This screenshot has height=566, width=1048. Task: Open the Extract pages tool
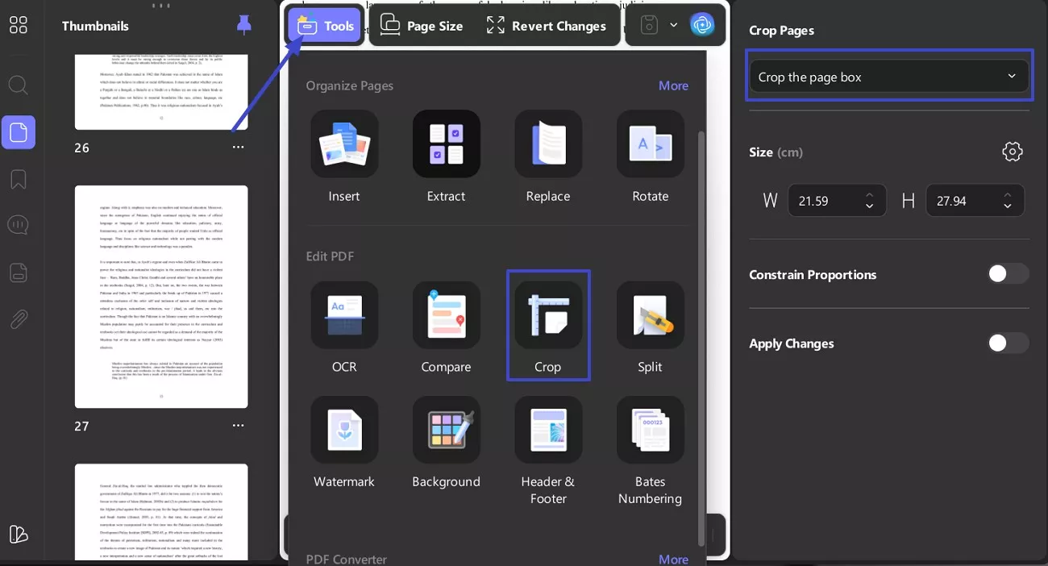click(446, 157)
